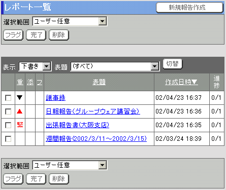Sort by 重 column header

click(20, 82)
